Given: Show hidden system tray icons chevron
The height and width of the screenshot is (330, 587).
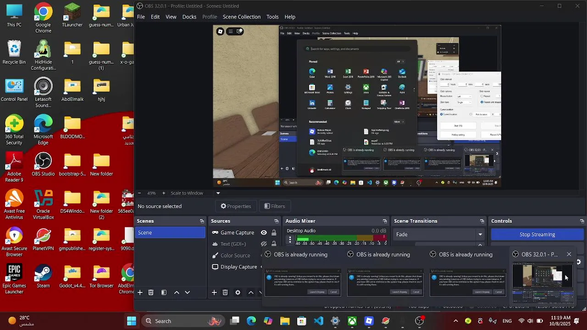Looking at the screenshot, I should 455,321.
